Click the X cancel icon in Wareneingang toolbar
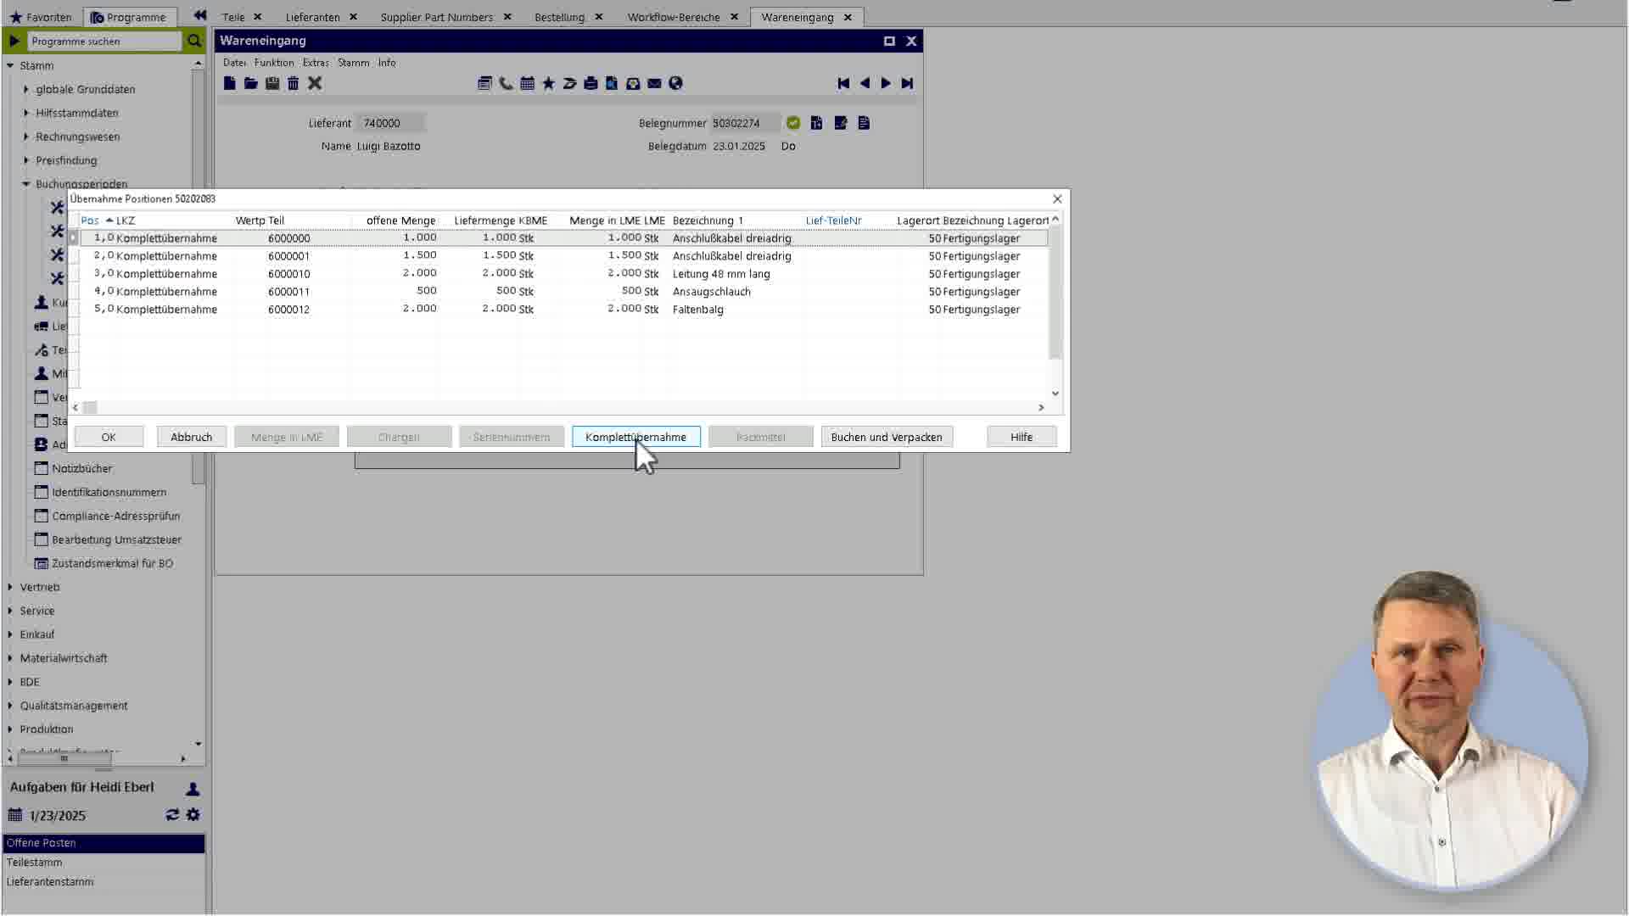This screenshot has width=1629, height=916. [x=315, y=83]
